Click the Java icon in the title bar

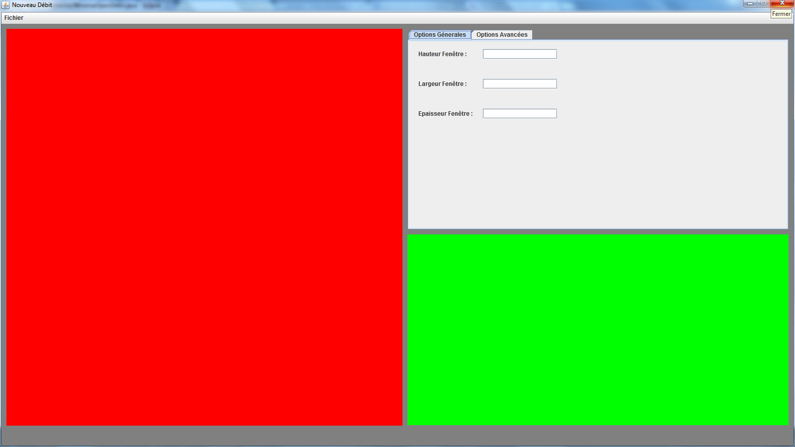click(x=6, y=5)
